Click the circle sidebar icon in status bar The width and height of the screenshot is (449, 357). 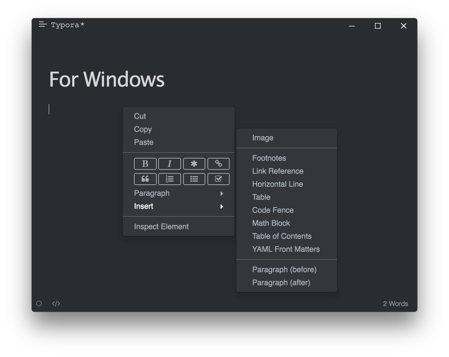[x=39, y=304]
